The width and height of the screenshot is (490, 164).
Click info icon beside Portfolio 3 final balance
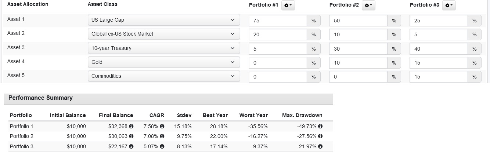[131, 146]
